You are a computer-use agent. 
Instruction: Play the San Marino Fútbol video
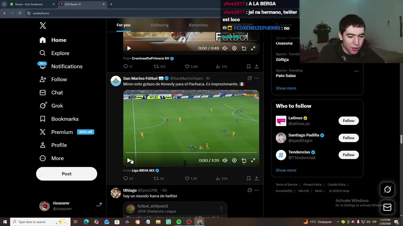click(x=129, y=160)
